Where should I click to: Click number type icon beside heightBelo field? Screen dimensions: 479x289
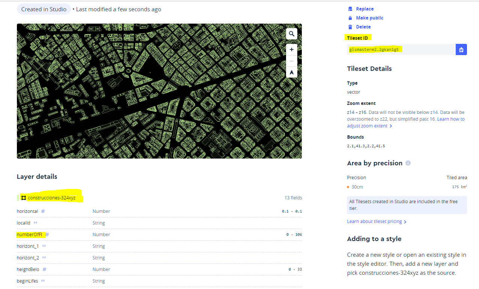pos(44,269)
